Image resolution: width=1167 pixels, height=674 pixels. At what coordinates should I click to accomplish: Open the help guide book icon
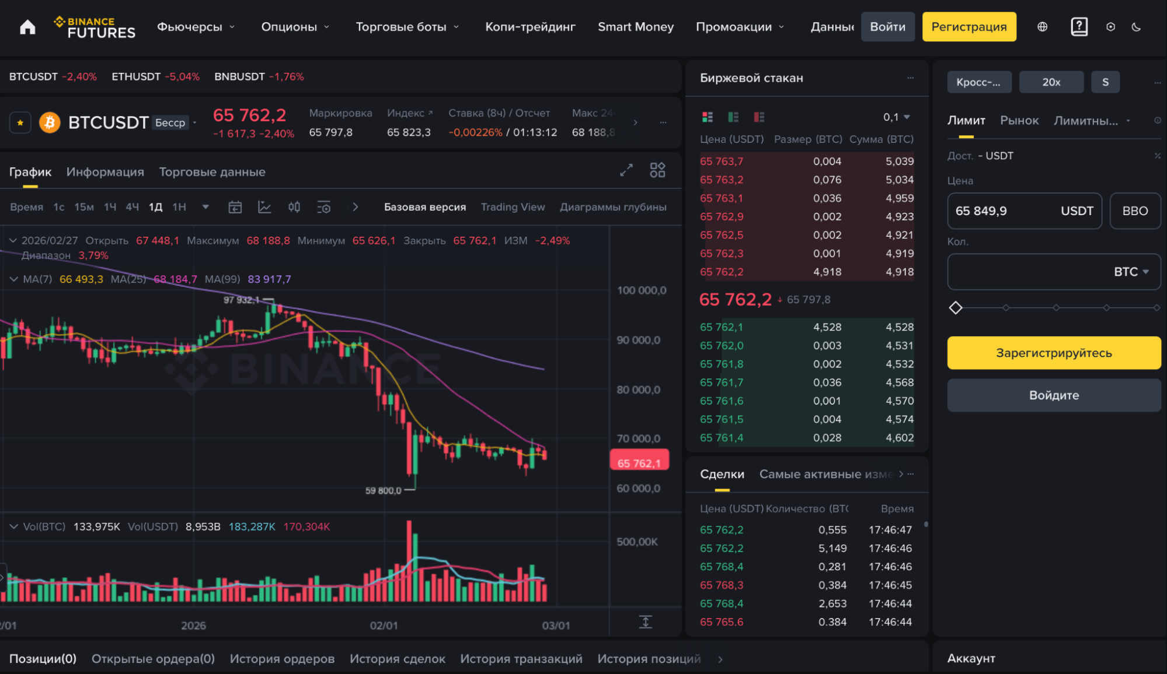1079,26
